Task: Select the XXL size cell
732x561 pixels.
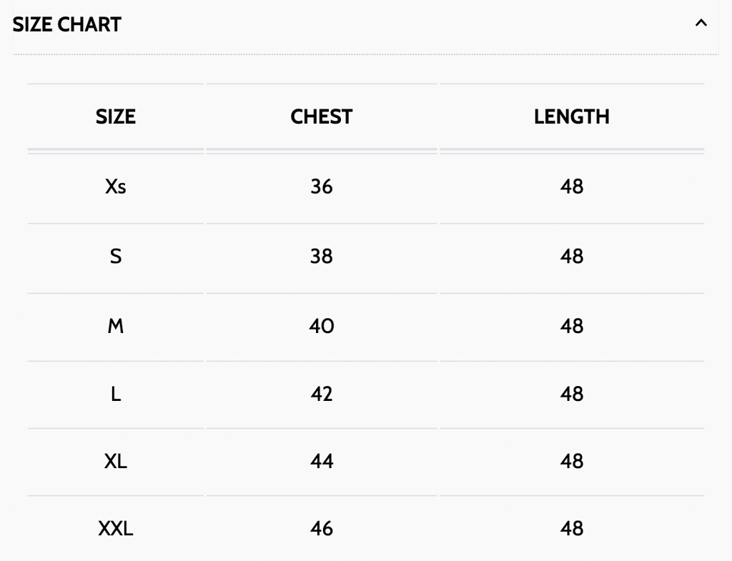Action: [116, 529]
